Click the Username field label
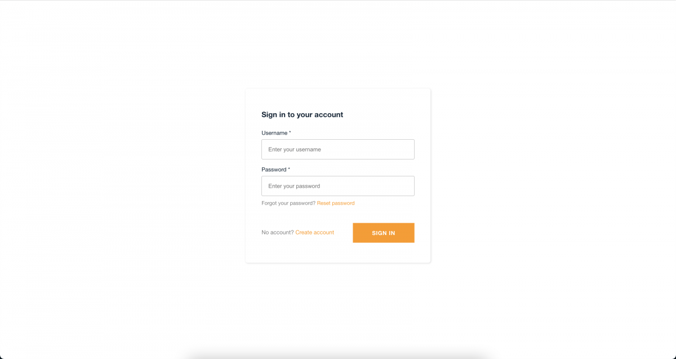Screen dimensions: 676x359 274,133
